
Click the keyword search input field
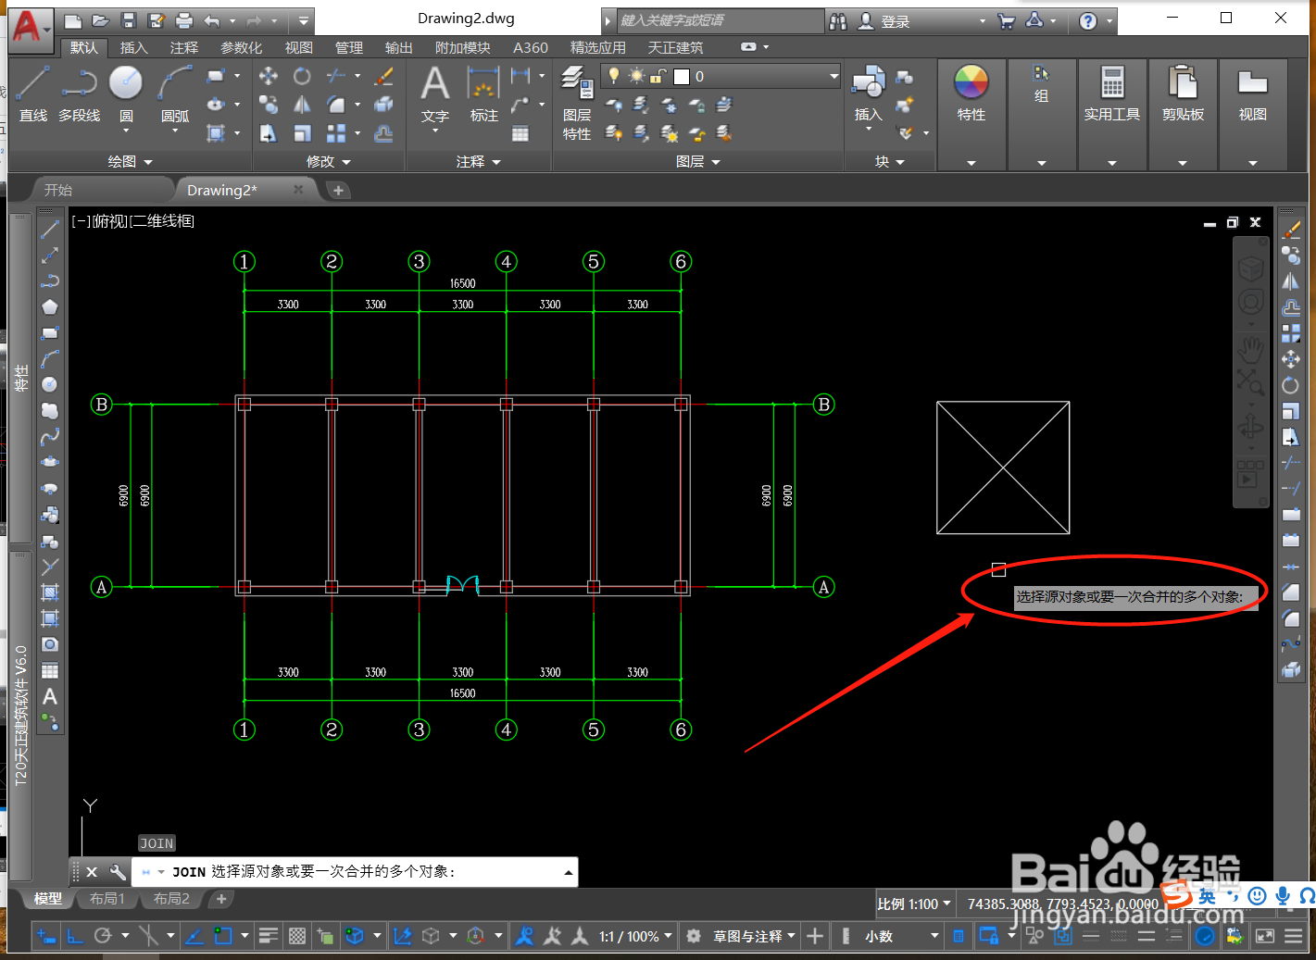(x=719, y=20)
